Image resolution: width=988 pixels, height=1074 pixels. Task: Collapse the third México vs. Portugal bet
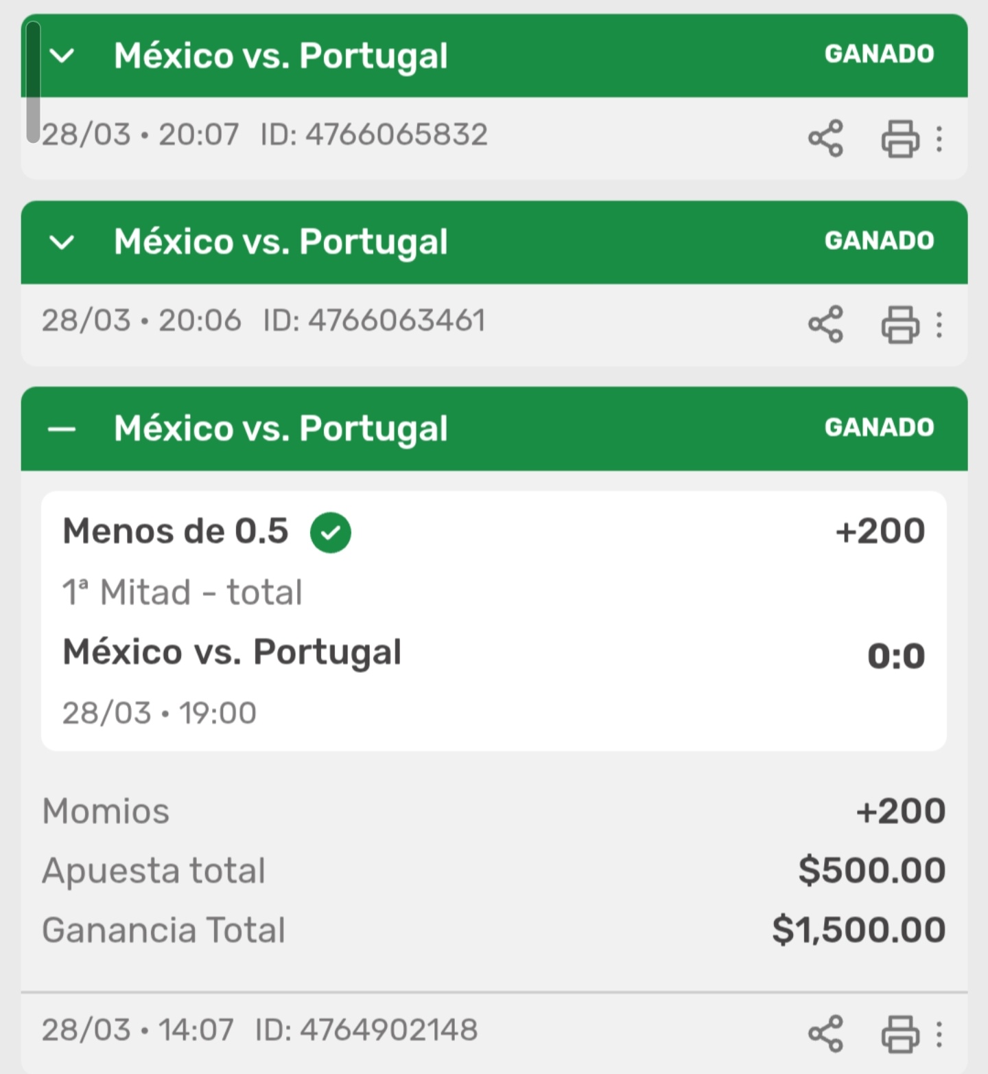tap(62, 429)
